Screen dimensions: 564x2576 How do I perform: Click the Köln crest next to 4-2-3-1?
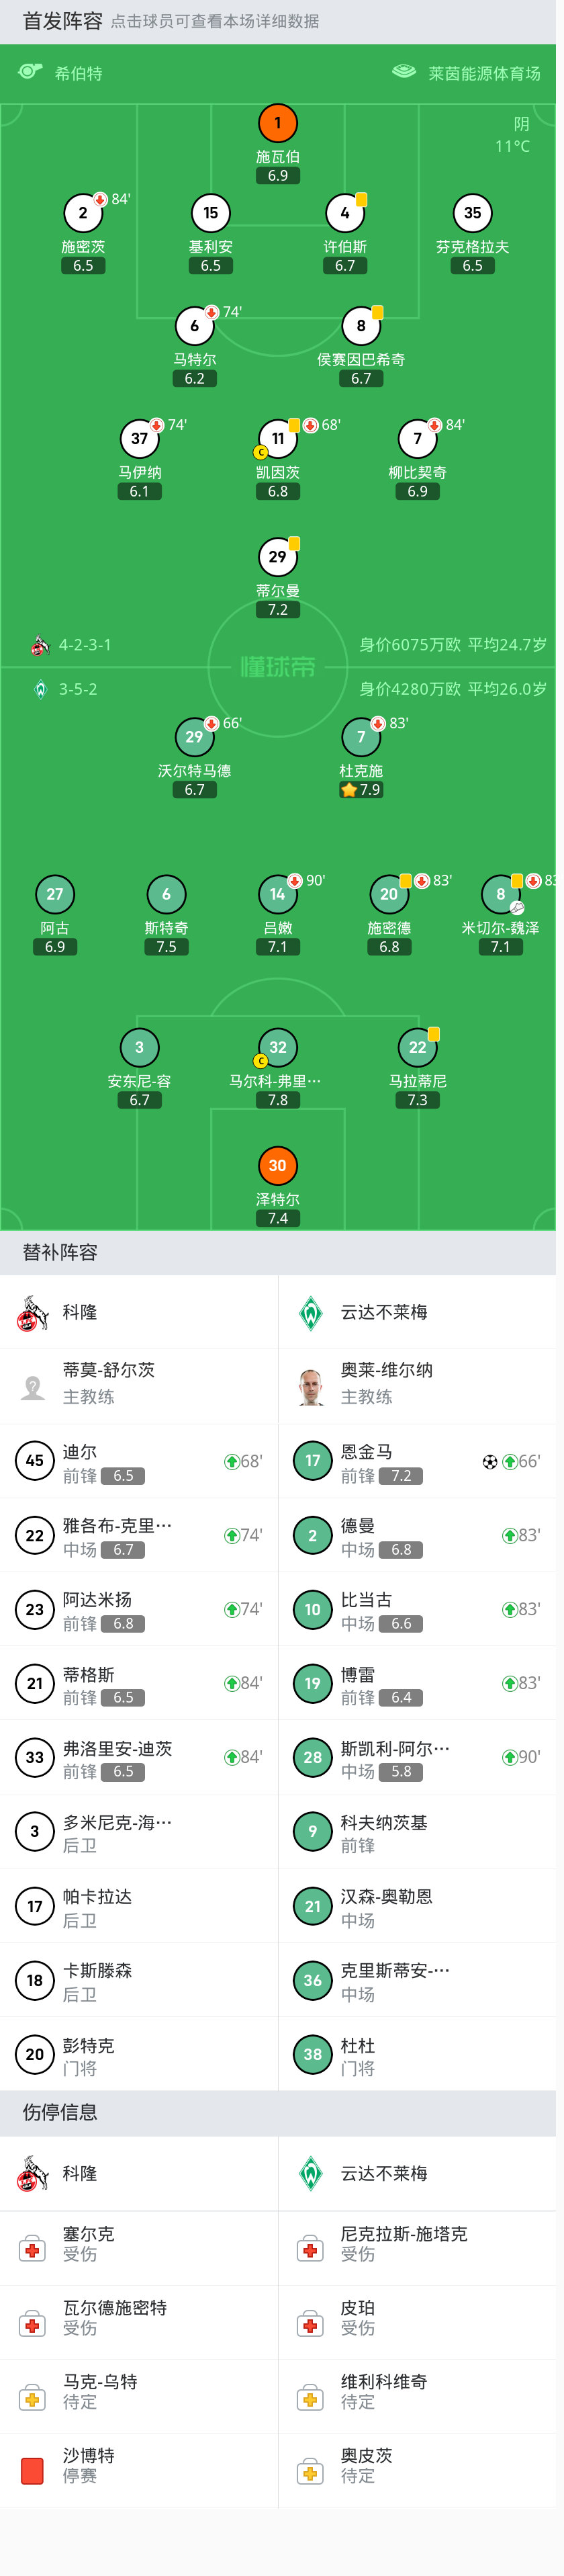point(40,645)
